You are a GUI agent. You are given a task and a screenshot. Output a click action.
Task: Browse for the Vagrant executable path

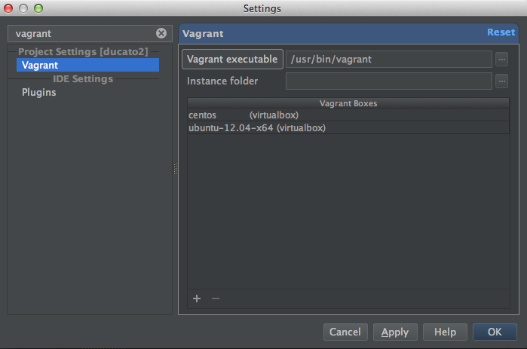[502, 60]
